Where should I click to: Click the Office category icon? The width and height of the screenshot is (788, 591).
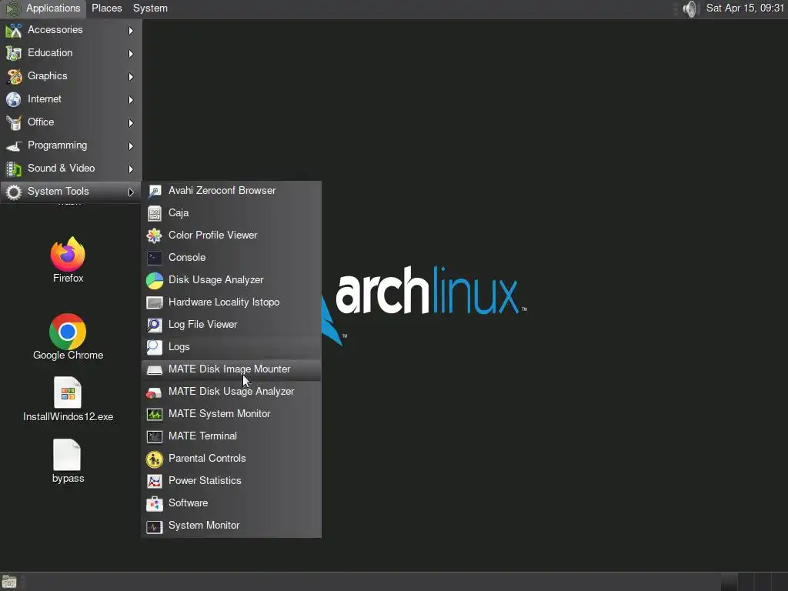[x=14, y=122]
